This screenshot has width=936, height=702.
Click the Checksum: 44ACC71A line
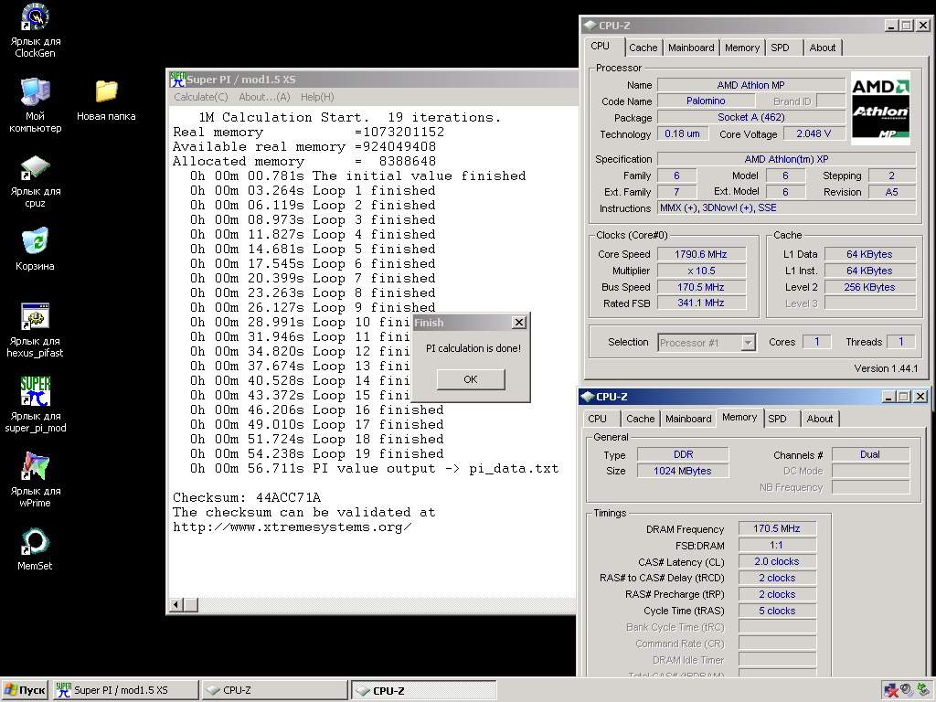click(x=247, y=498)
